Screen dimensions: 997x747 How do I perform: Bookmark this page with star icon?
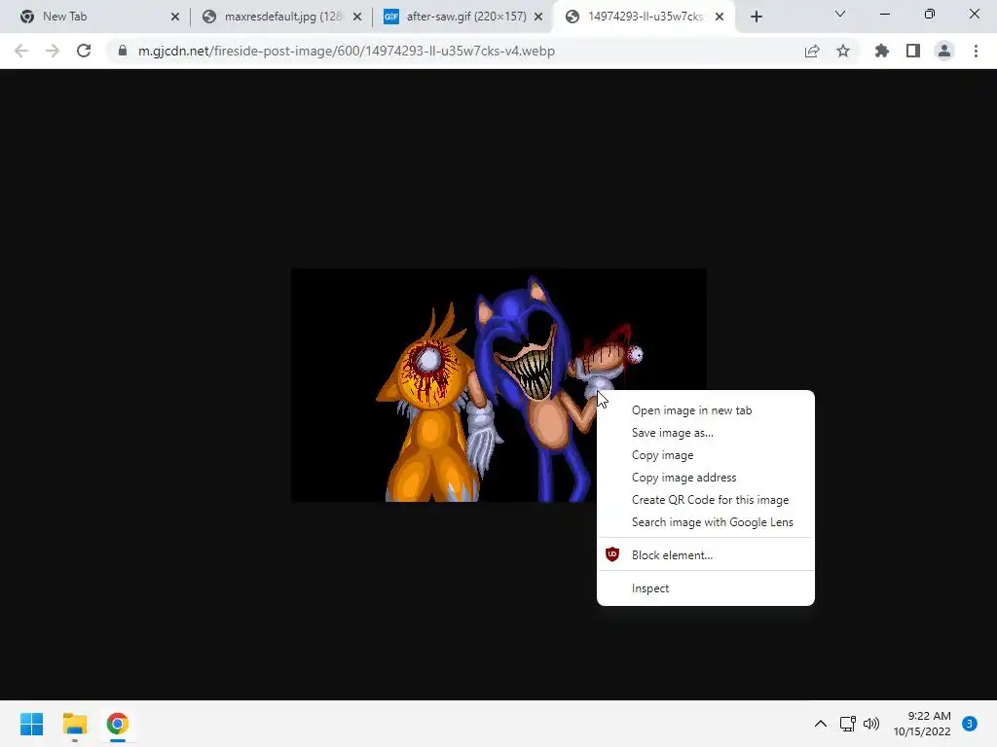coord(843,51)
